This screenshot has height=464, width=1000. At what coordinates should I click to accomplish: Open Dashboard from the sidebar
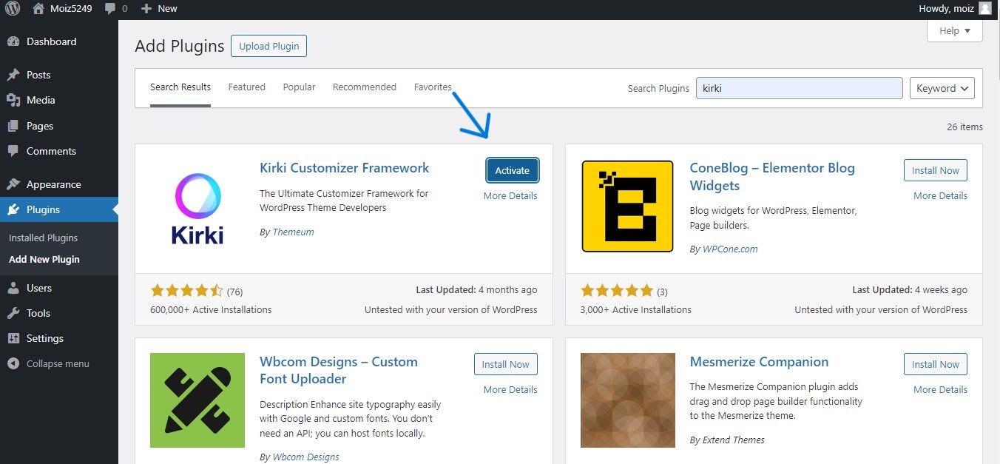(51, 41)
